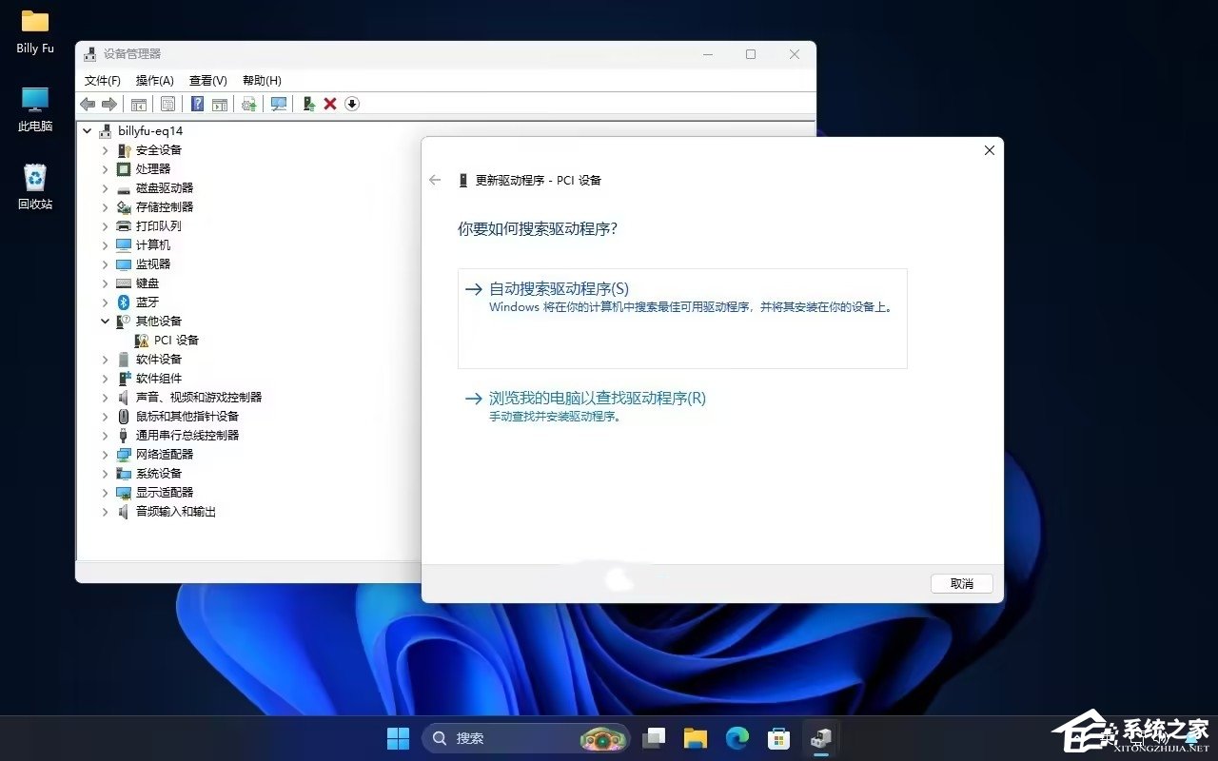Go back in the update driver dialog
Screen dimensions: 1218x761
[x=435, y=180]
